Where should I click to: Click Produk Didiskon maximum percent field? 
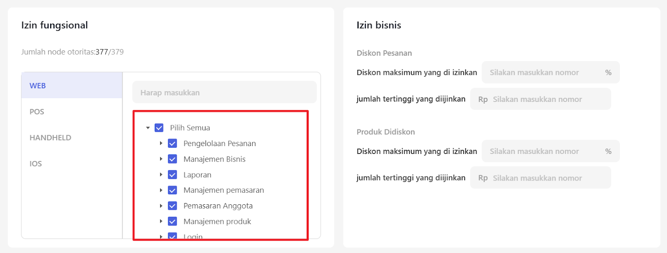coord(544,151)
